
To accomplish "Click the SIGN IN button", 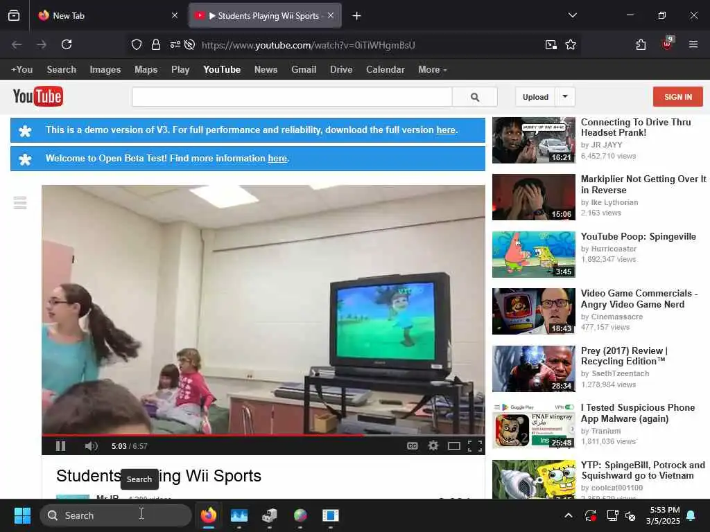I will click(678, 97).
